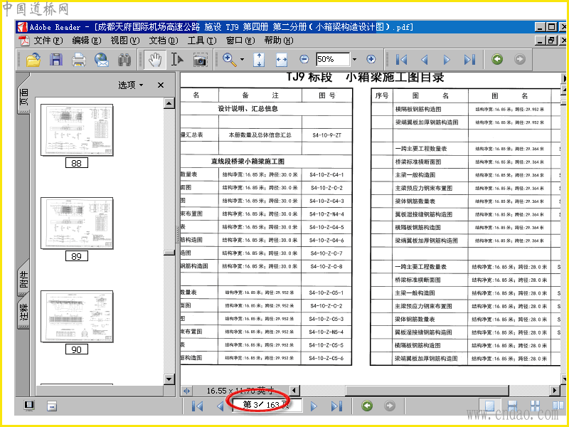Click the text 直线段桥梁小箱梁施工图
Image resolution: width=569 pixels, height=427 pixels.
248,162
